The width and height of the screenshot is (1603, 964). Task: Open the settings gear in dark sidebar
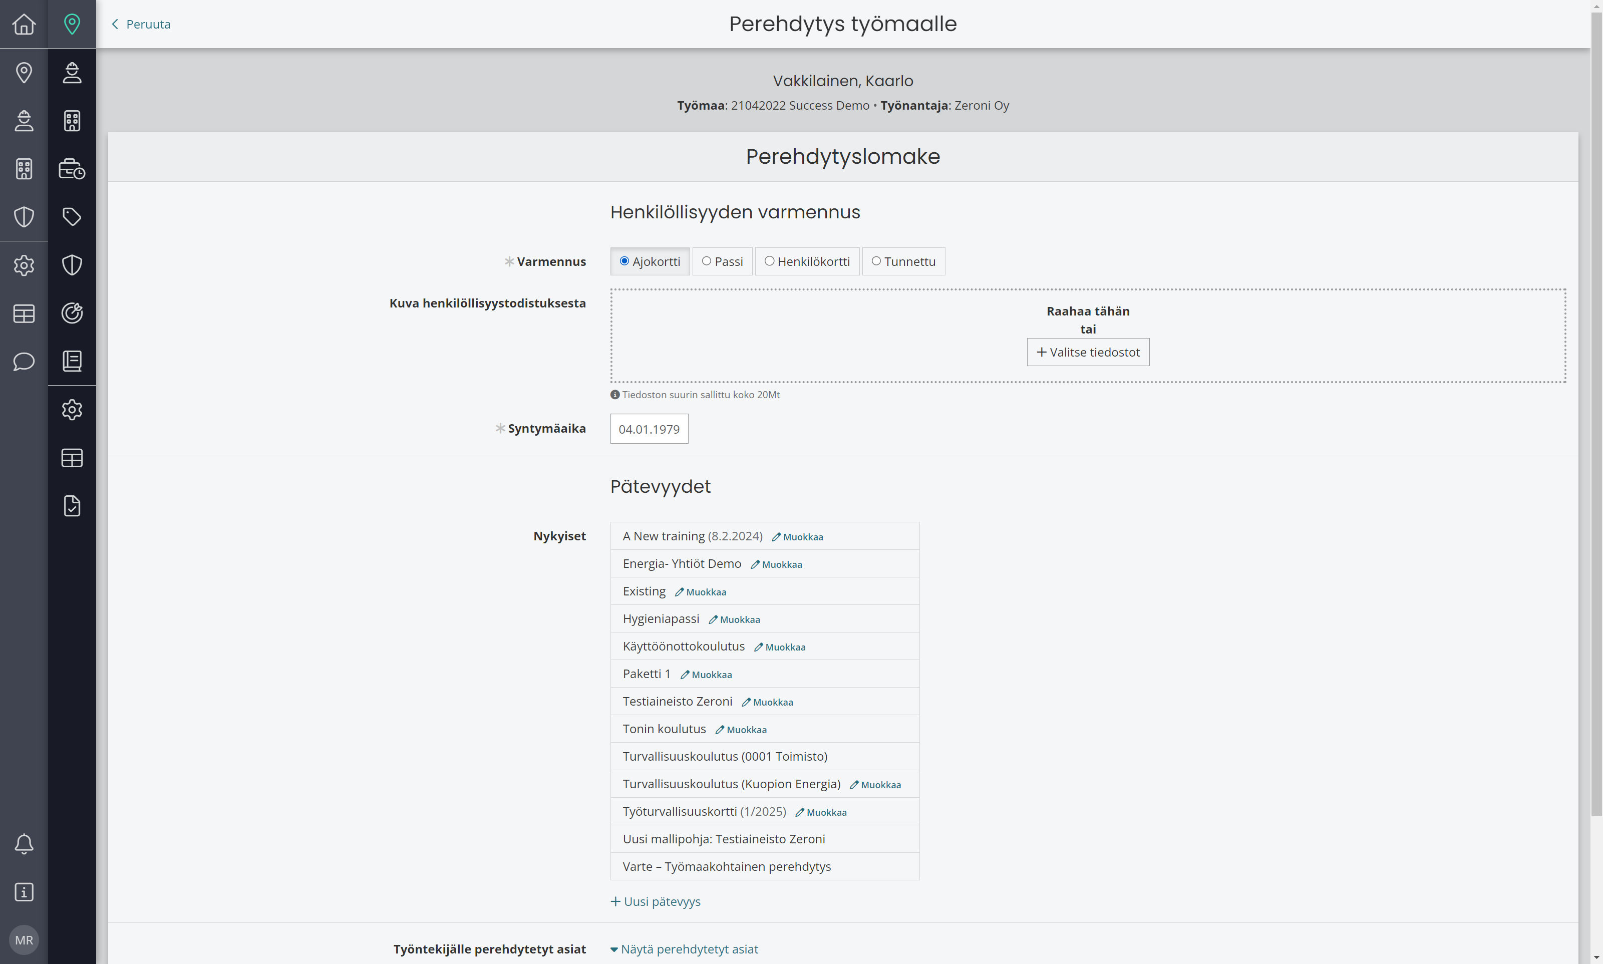point(72,409)
